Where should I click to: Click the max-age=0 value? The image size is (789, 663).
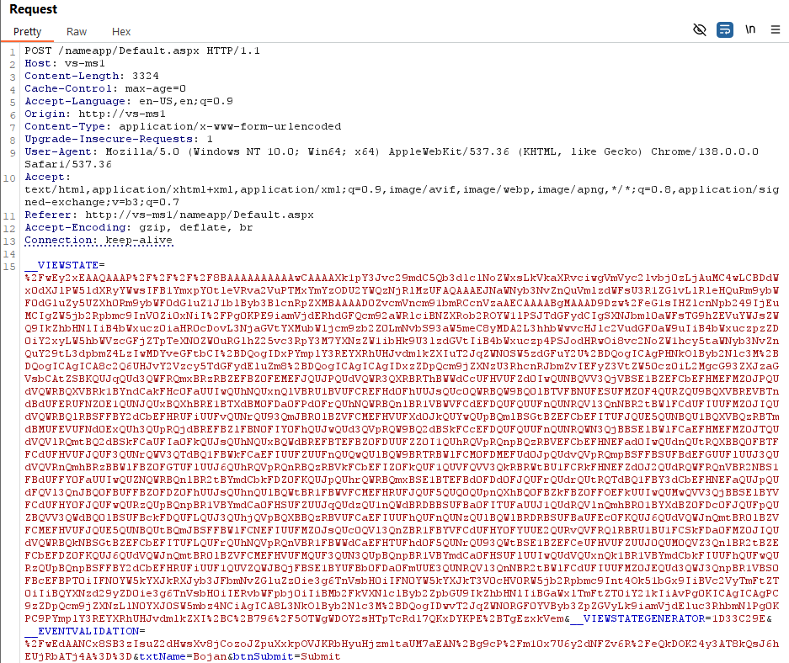click(x=156, y=88)
